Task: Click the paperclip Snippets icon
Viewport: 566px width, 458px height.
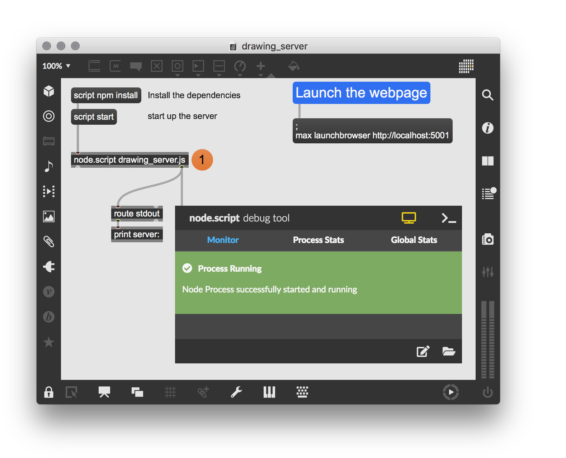Action: coord(49,242)
